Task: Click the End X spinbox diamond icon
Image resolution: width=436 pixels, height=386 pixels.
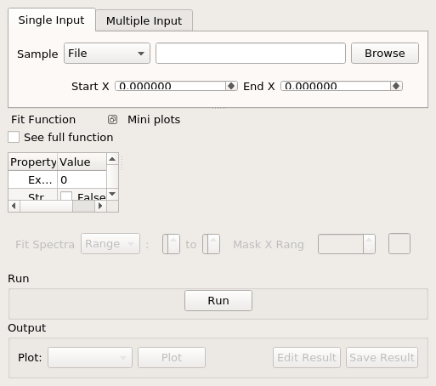Action: click(x=396, y=86)
